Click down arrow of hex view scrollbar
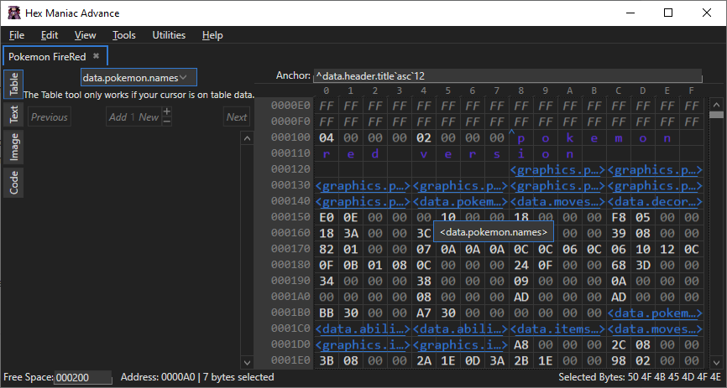 coord(716,363)
